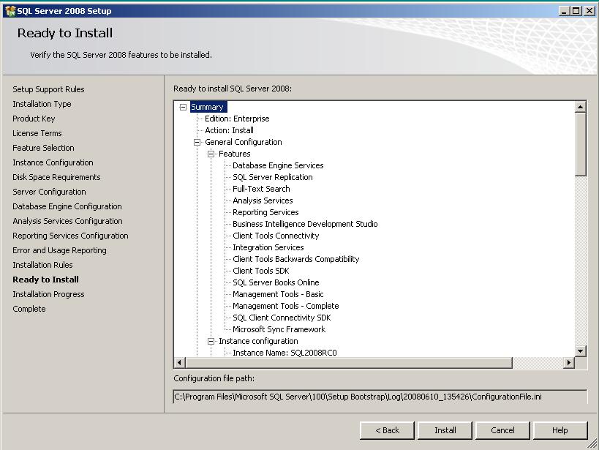Click the horizontal scrollbar left arrow
The height and width of the screenshot is (450, 599).
coord(179,362)
